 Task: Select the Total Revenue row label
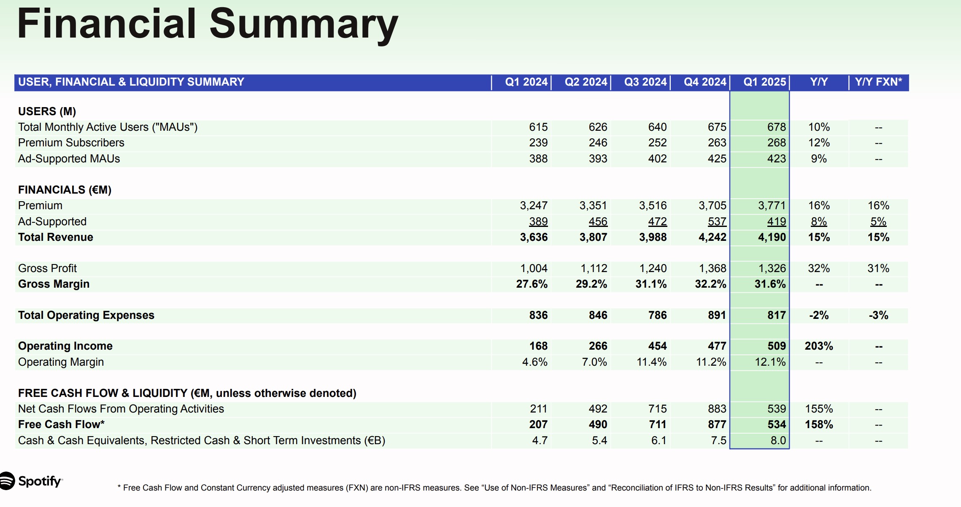click(56, 237)
